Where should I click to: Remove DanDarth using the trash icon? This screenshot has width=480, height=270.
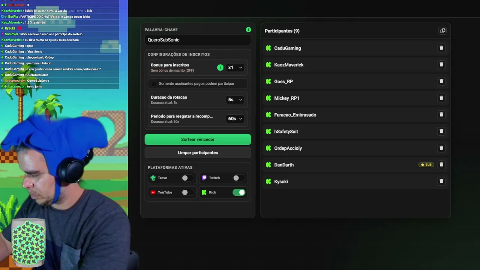[x=441, y=165]
